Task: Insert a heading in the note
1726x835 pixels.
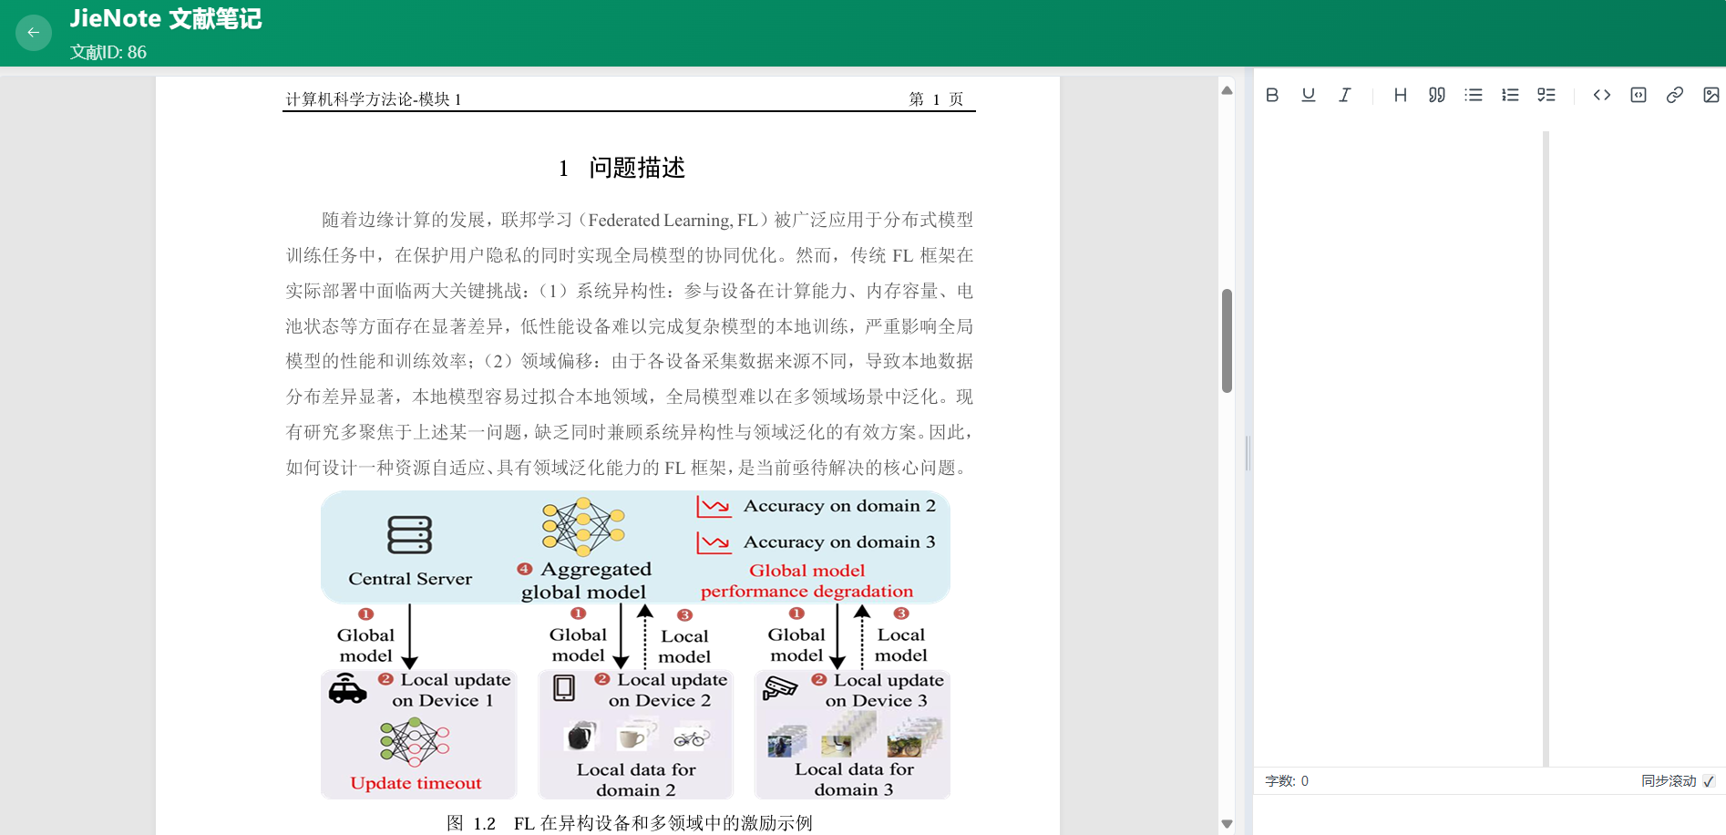Action: pos(1401,95)
